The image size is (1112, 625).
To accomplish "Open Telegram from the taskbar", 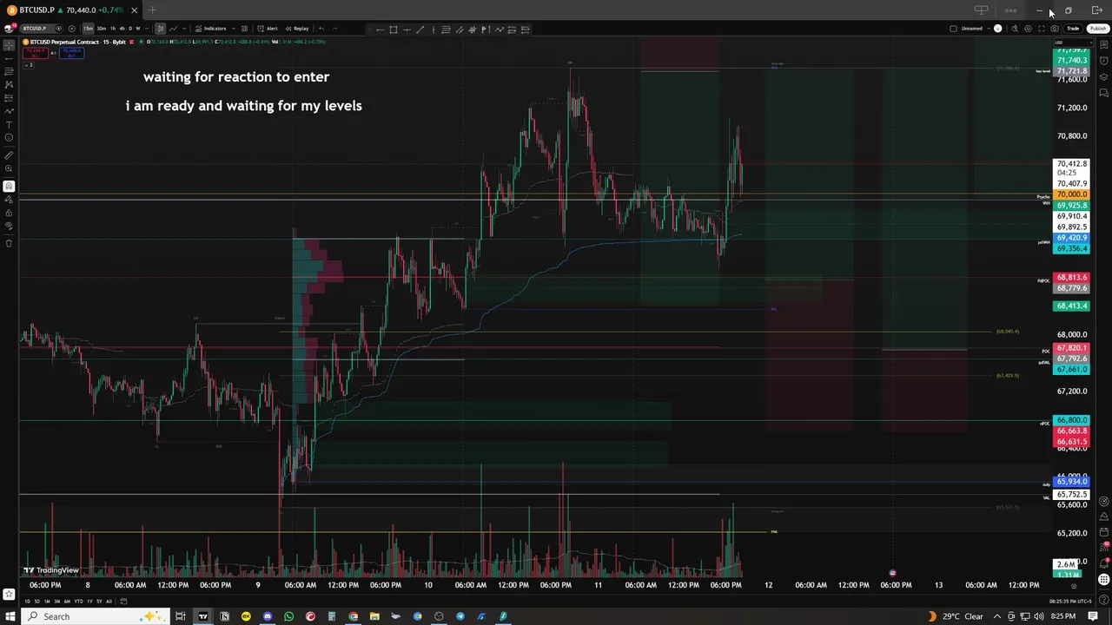I will coord(460,616).
